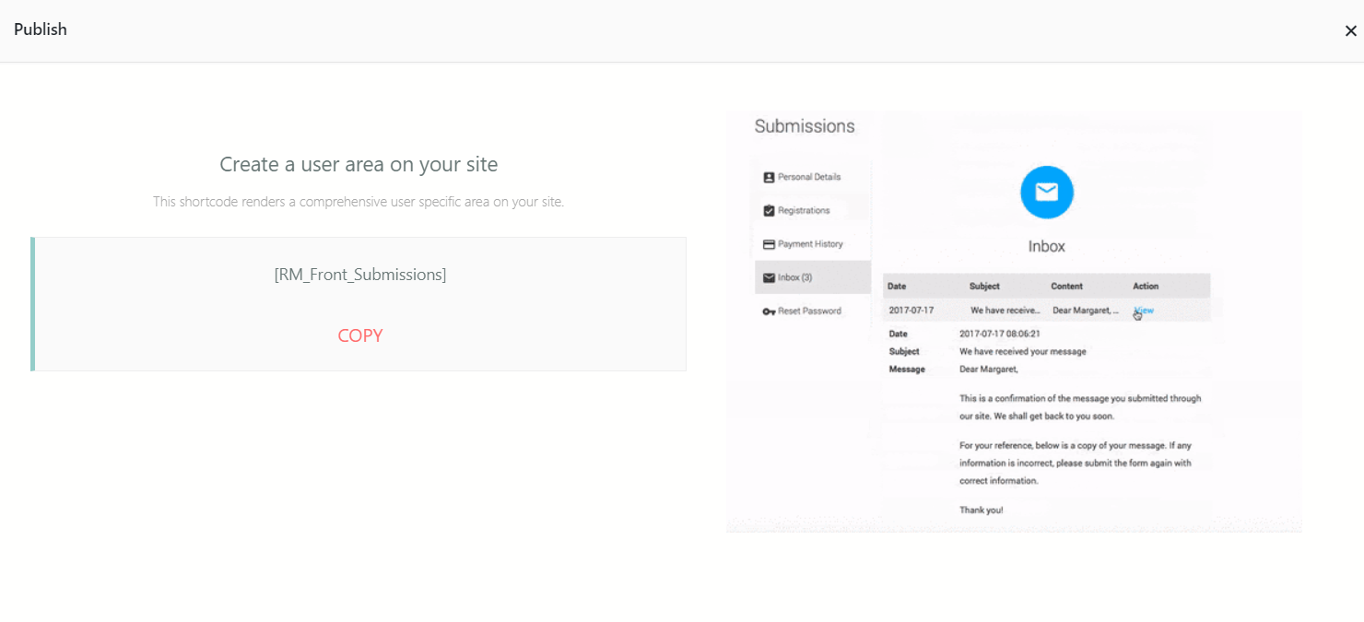Viewport: 1364px width, 622px height.
Task: Click the Date column header
Action: pos(895,286)
